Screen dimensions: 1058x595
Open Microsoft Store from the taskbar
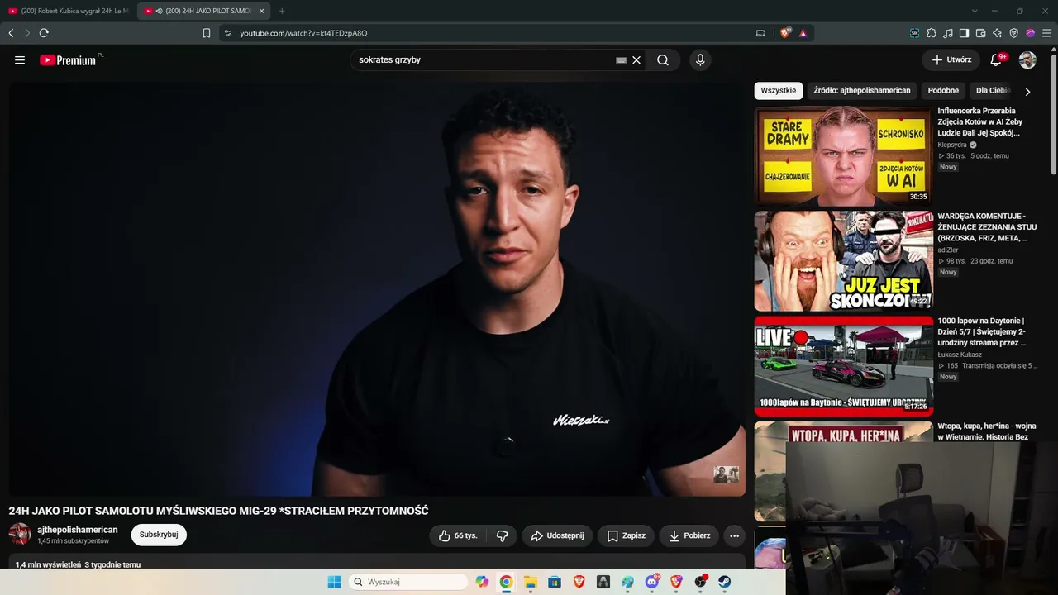(555, 582)
